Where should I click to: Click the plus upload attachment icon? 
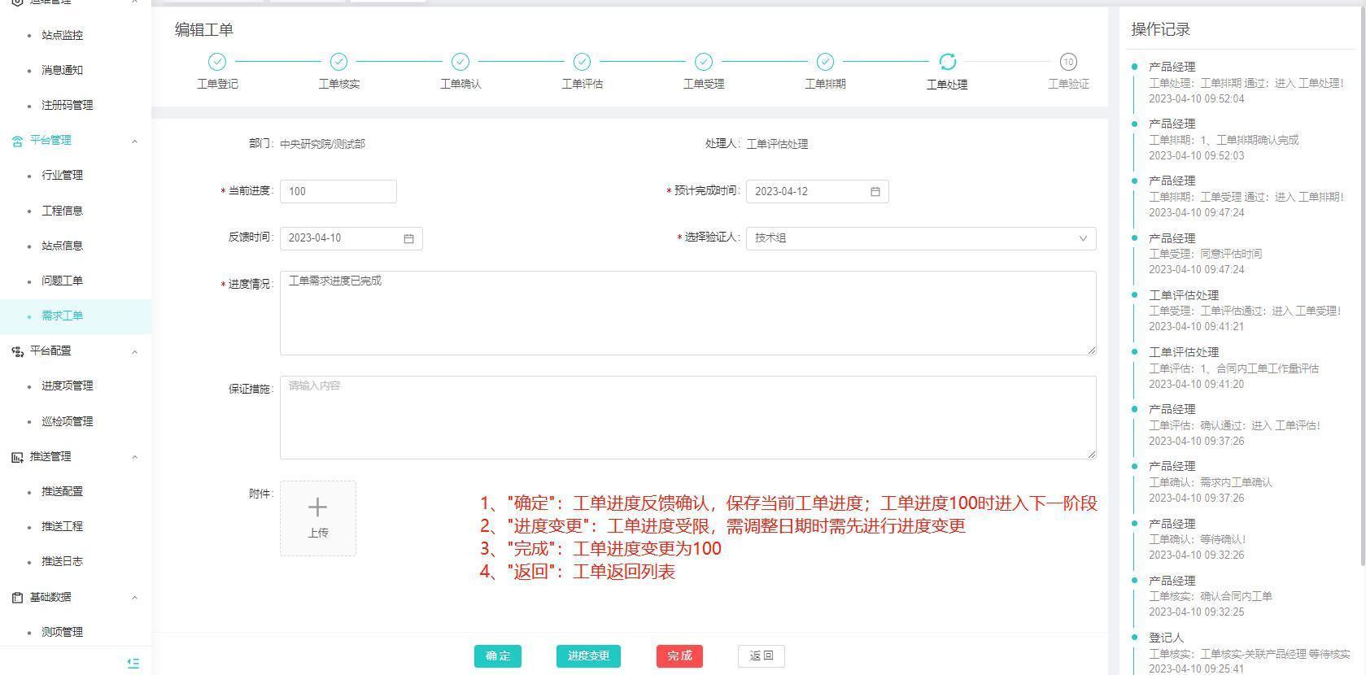coord(317,508)
